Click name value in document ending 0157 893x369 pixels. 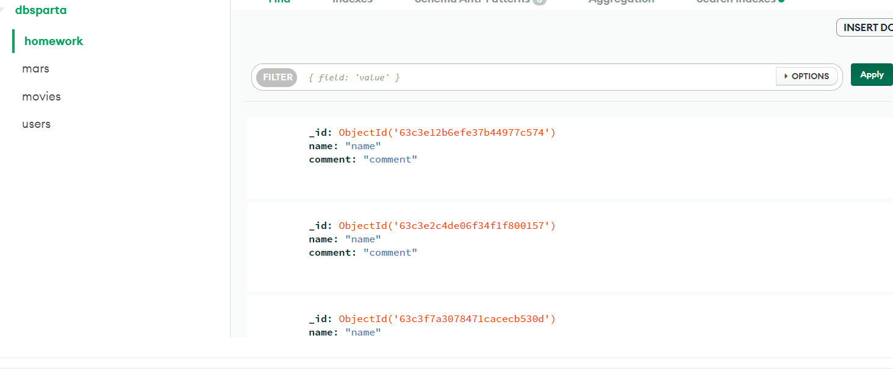point(363,239)
